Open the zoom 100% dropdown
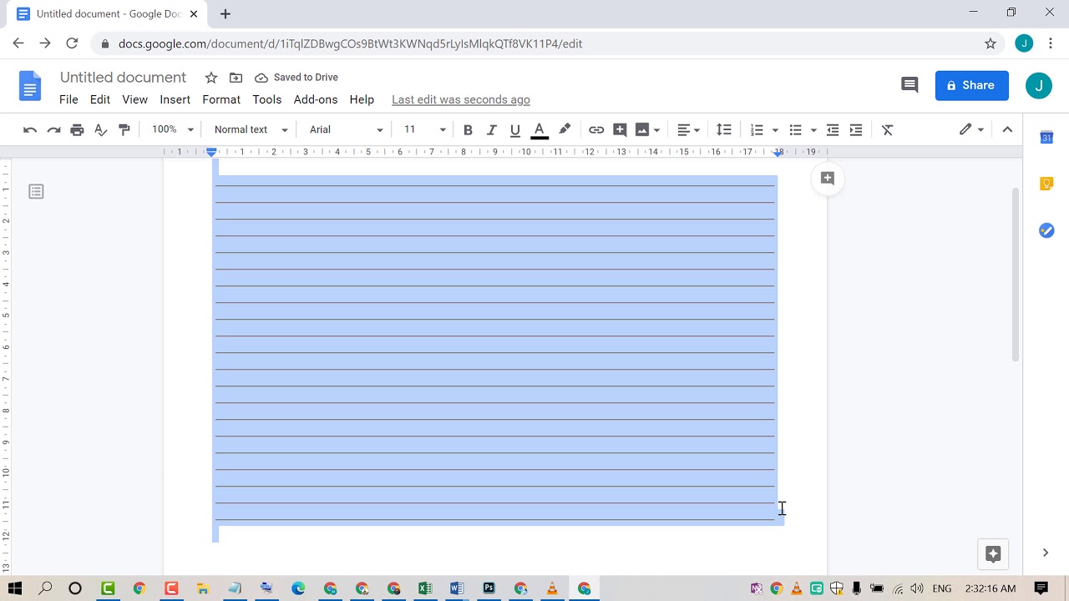 point(172,129)
